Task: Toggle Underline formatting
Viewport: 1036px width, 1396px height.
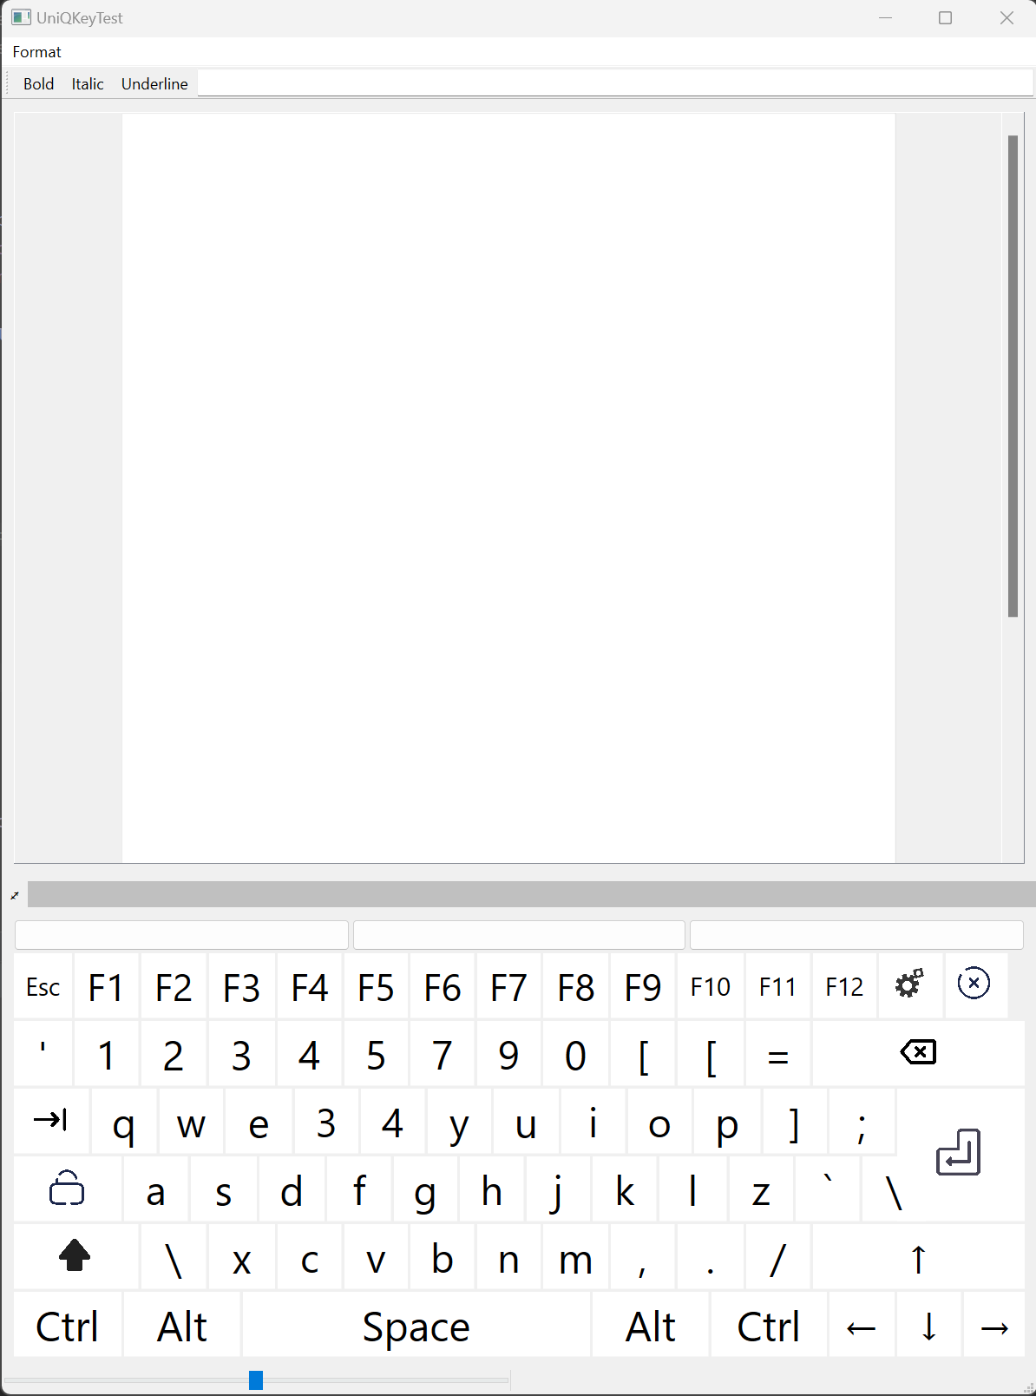Action: [154, 84]
